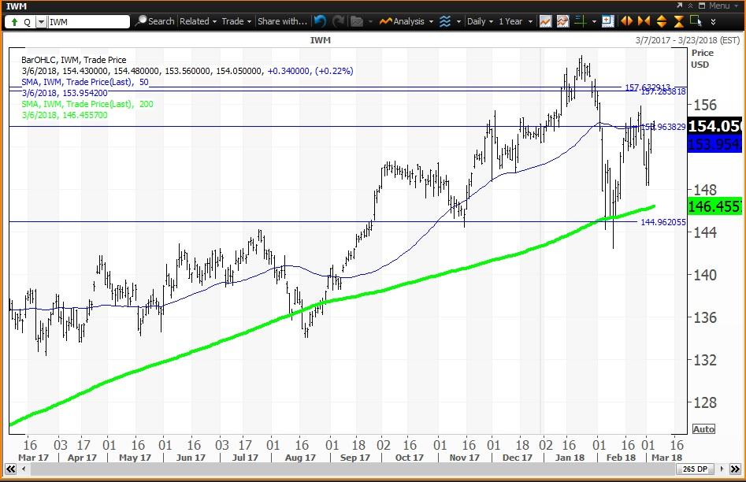This screenshot has height=482, width=746.
Task: Jump to chart end with double right arrows
Action: 735,469
